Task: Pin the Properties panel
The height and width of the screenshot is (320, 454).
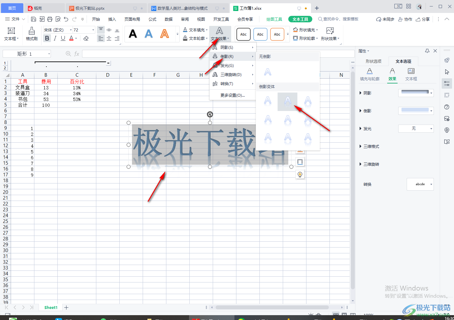Action: point(427,51)
